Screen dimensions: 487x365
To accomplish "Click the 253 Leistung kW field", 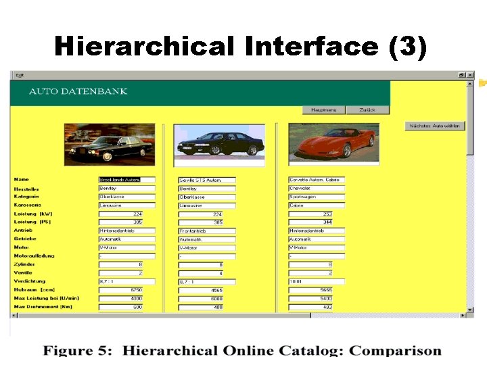I will point(310,214).
